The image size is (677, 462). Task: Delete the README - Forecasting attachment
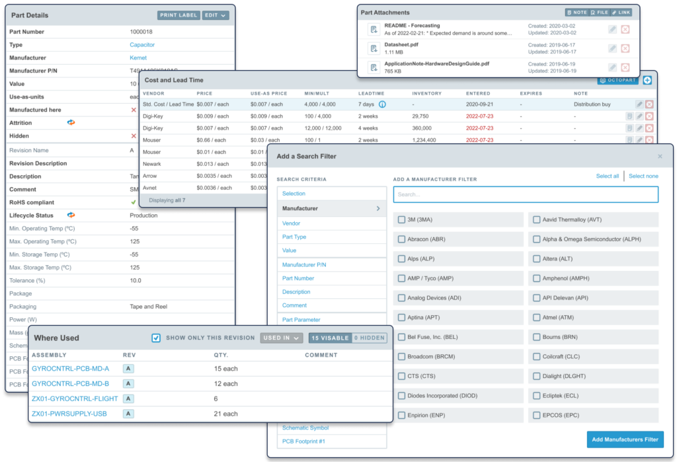tap(625, 29)
